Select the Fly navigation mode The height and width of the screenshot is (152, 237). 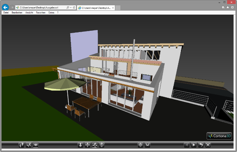pyautogui.click(x=29, y=145)
